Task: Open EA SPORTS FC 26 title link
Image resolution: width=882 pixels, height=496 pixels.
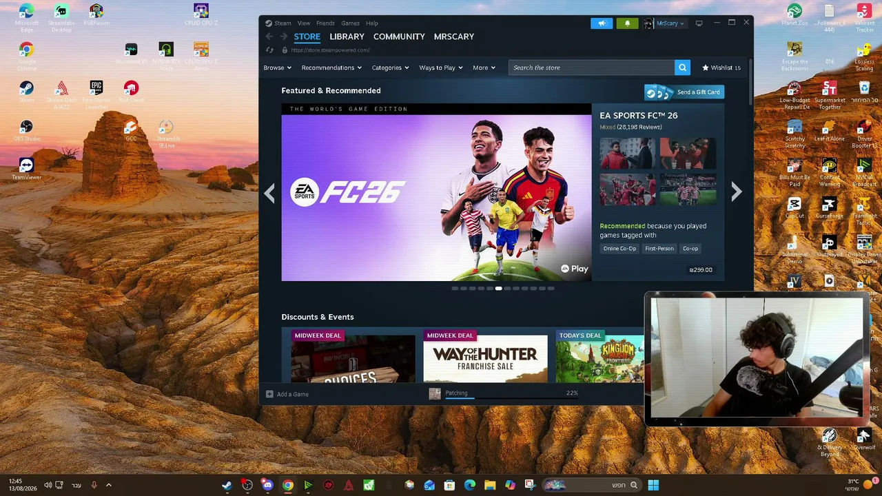Action: [639, 115]
